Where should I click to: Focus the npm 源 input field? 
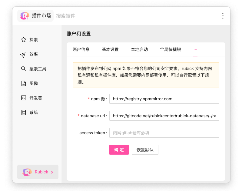click(x=164, y=99)
